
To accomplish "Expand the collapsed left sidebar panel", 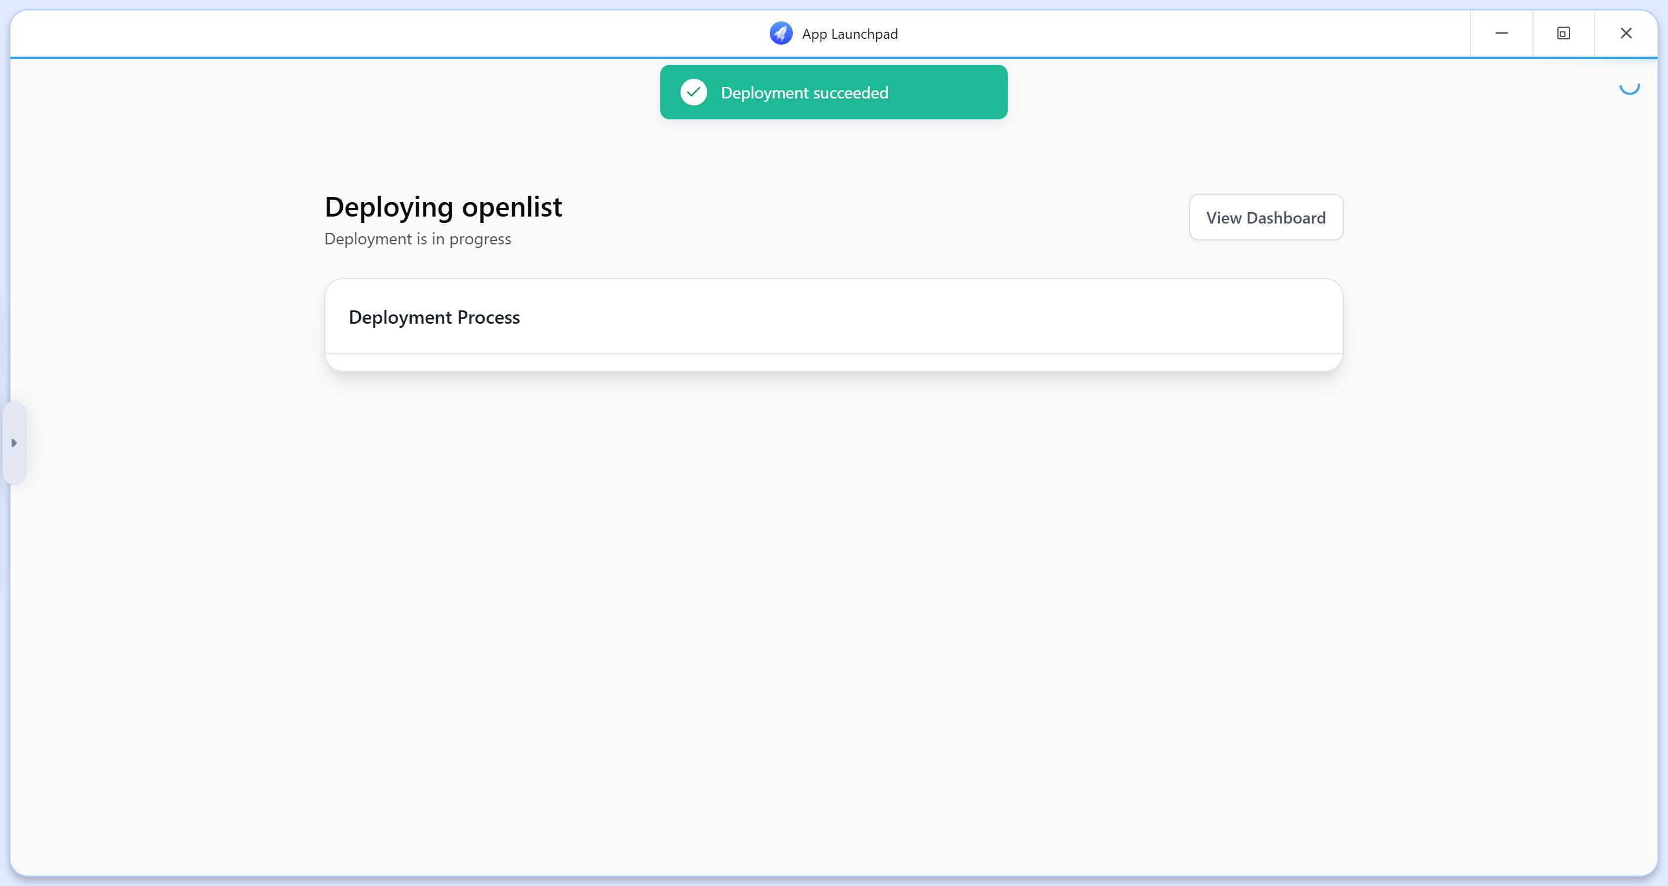I will click(14, 443).
